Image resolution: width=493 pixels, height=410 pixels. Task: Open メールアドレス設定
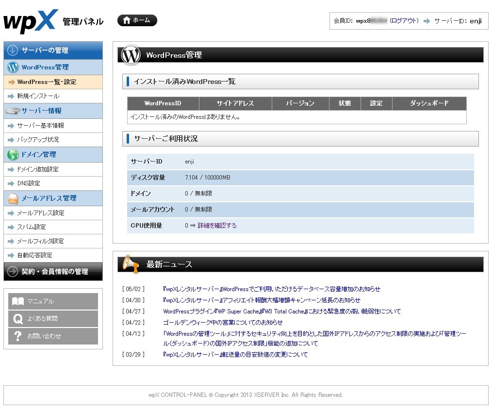pyautogui.click(x=53, y=213)
